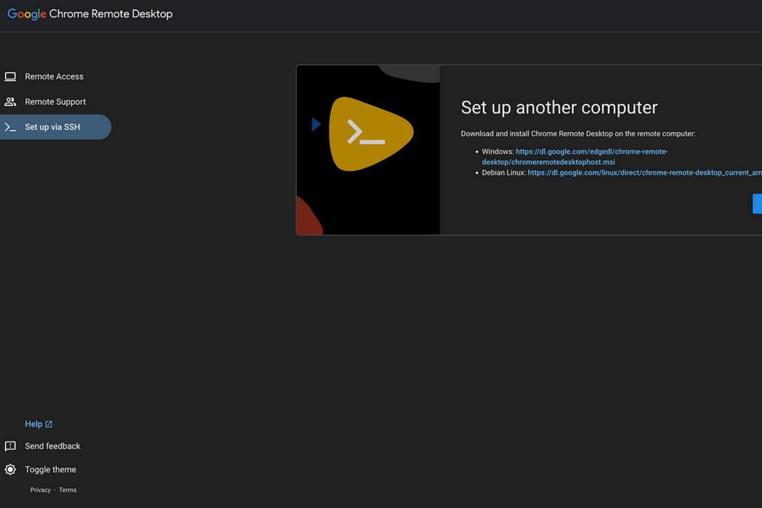
Task: Click the SSH terminal illustration thumbnail
Action: pyautogui.click(x=368, y=150)
